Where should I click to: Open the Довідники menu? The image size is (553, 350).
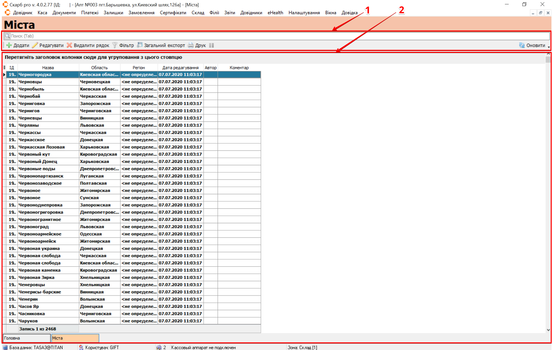251,13
